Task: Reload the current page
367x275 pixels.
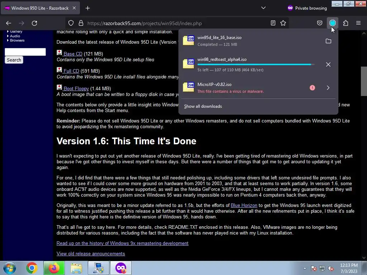Action: click(34, 23)
